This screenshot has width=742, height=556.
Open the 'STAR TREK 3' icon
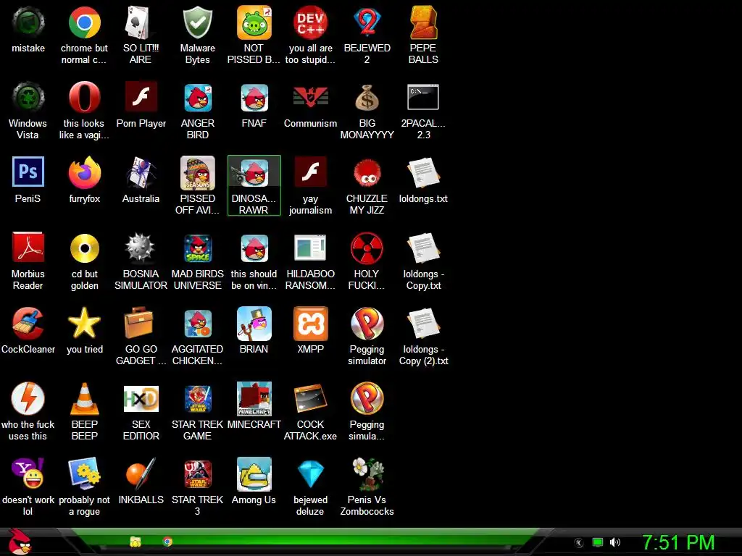point(197,473)
